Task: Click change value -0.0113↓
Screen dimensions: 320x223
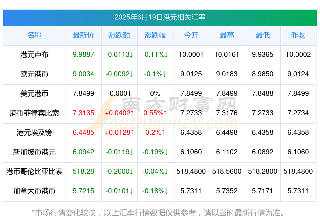Action: (x=119, y=55)
